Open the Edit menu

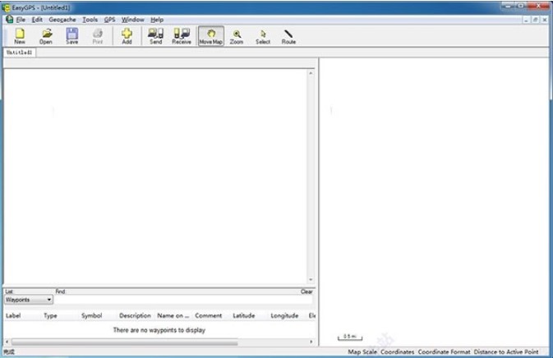point(37,20)
